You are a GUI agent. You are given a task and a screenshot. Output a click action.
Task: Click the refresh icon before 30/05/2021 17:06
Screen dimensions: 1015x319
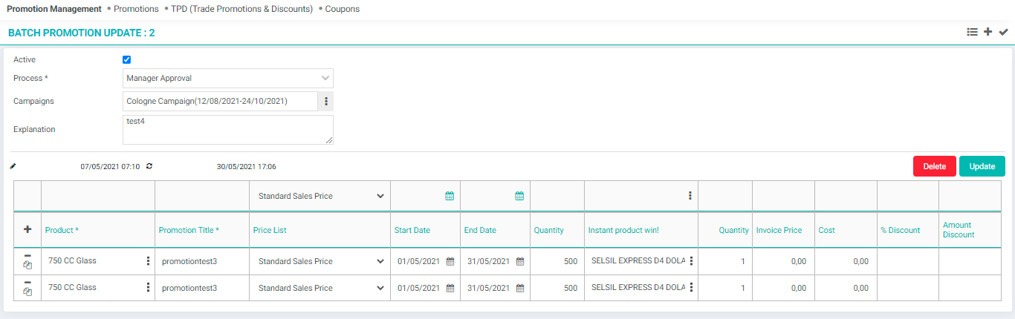pyautogui.click(x=149, y=166)
